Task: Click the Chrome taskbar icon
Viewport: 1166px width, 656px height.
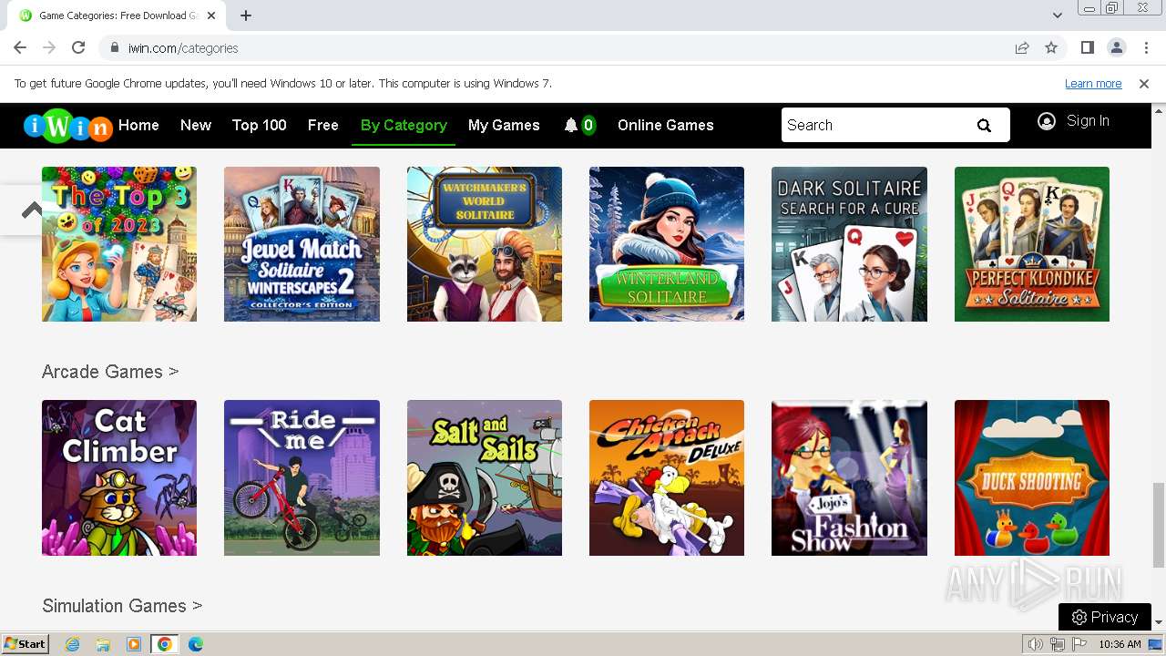Action: tap(165, 644)
